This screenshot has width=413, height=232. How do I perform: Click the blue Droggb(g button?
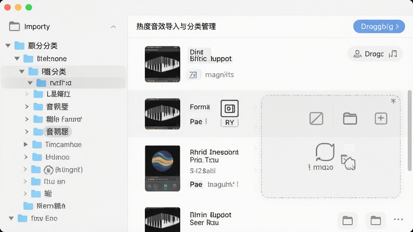tap(379, 26)
